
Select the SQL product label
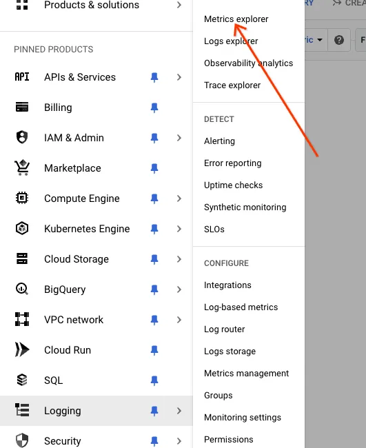coord(53,380)
